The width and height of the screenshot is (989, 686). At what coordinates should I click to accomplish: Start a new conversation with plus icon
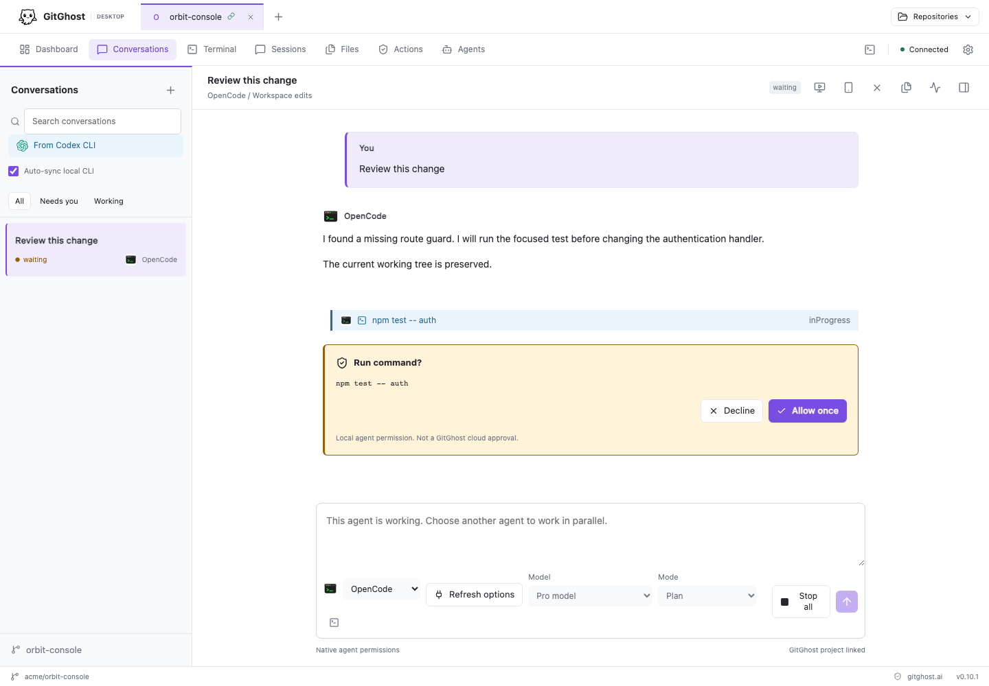(x=170, y=90)
